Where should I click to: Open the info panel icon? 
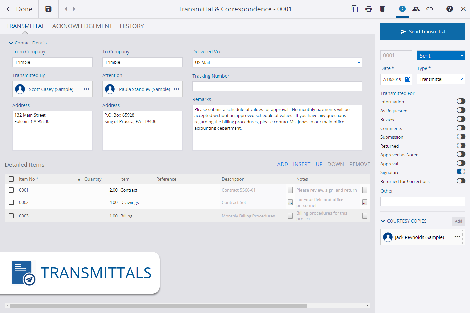402,9
